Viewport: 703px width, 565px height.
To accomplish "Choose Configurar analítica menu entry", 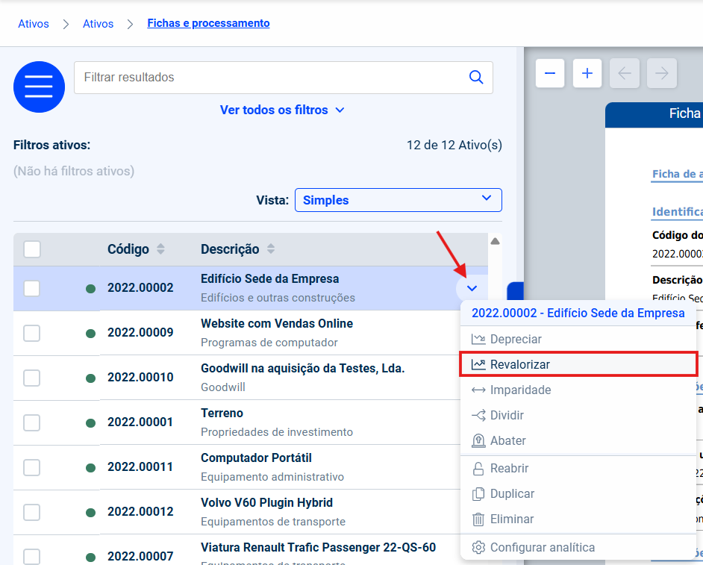I will [578, 548].
